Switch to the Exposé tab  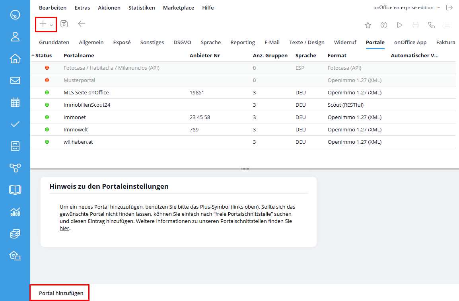[x=122, y=43]
